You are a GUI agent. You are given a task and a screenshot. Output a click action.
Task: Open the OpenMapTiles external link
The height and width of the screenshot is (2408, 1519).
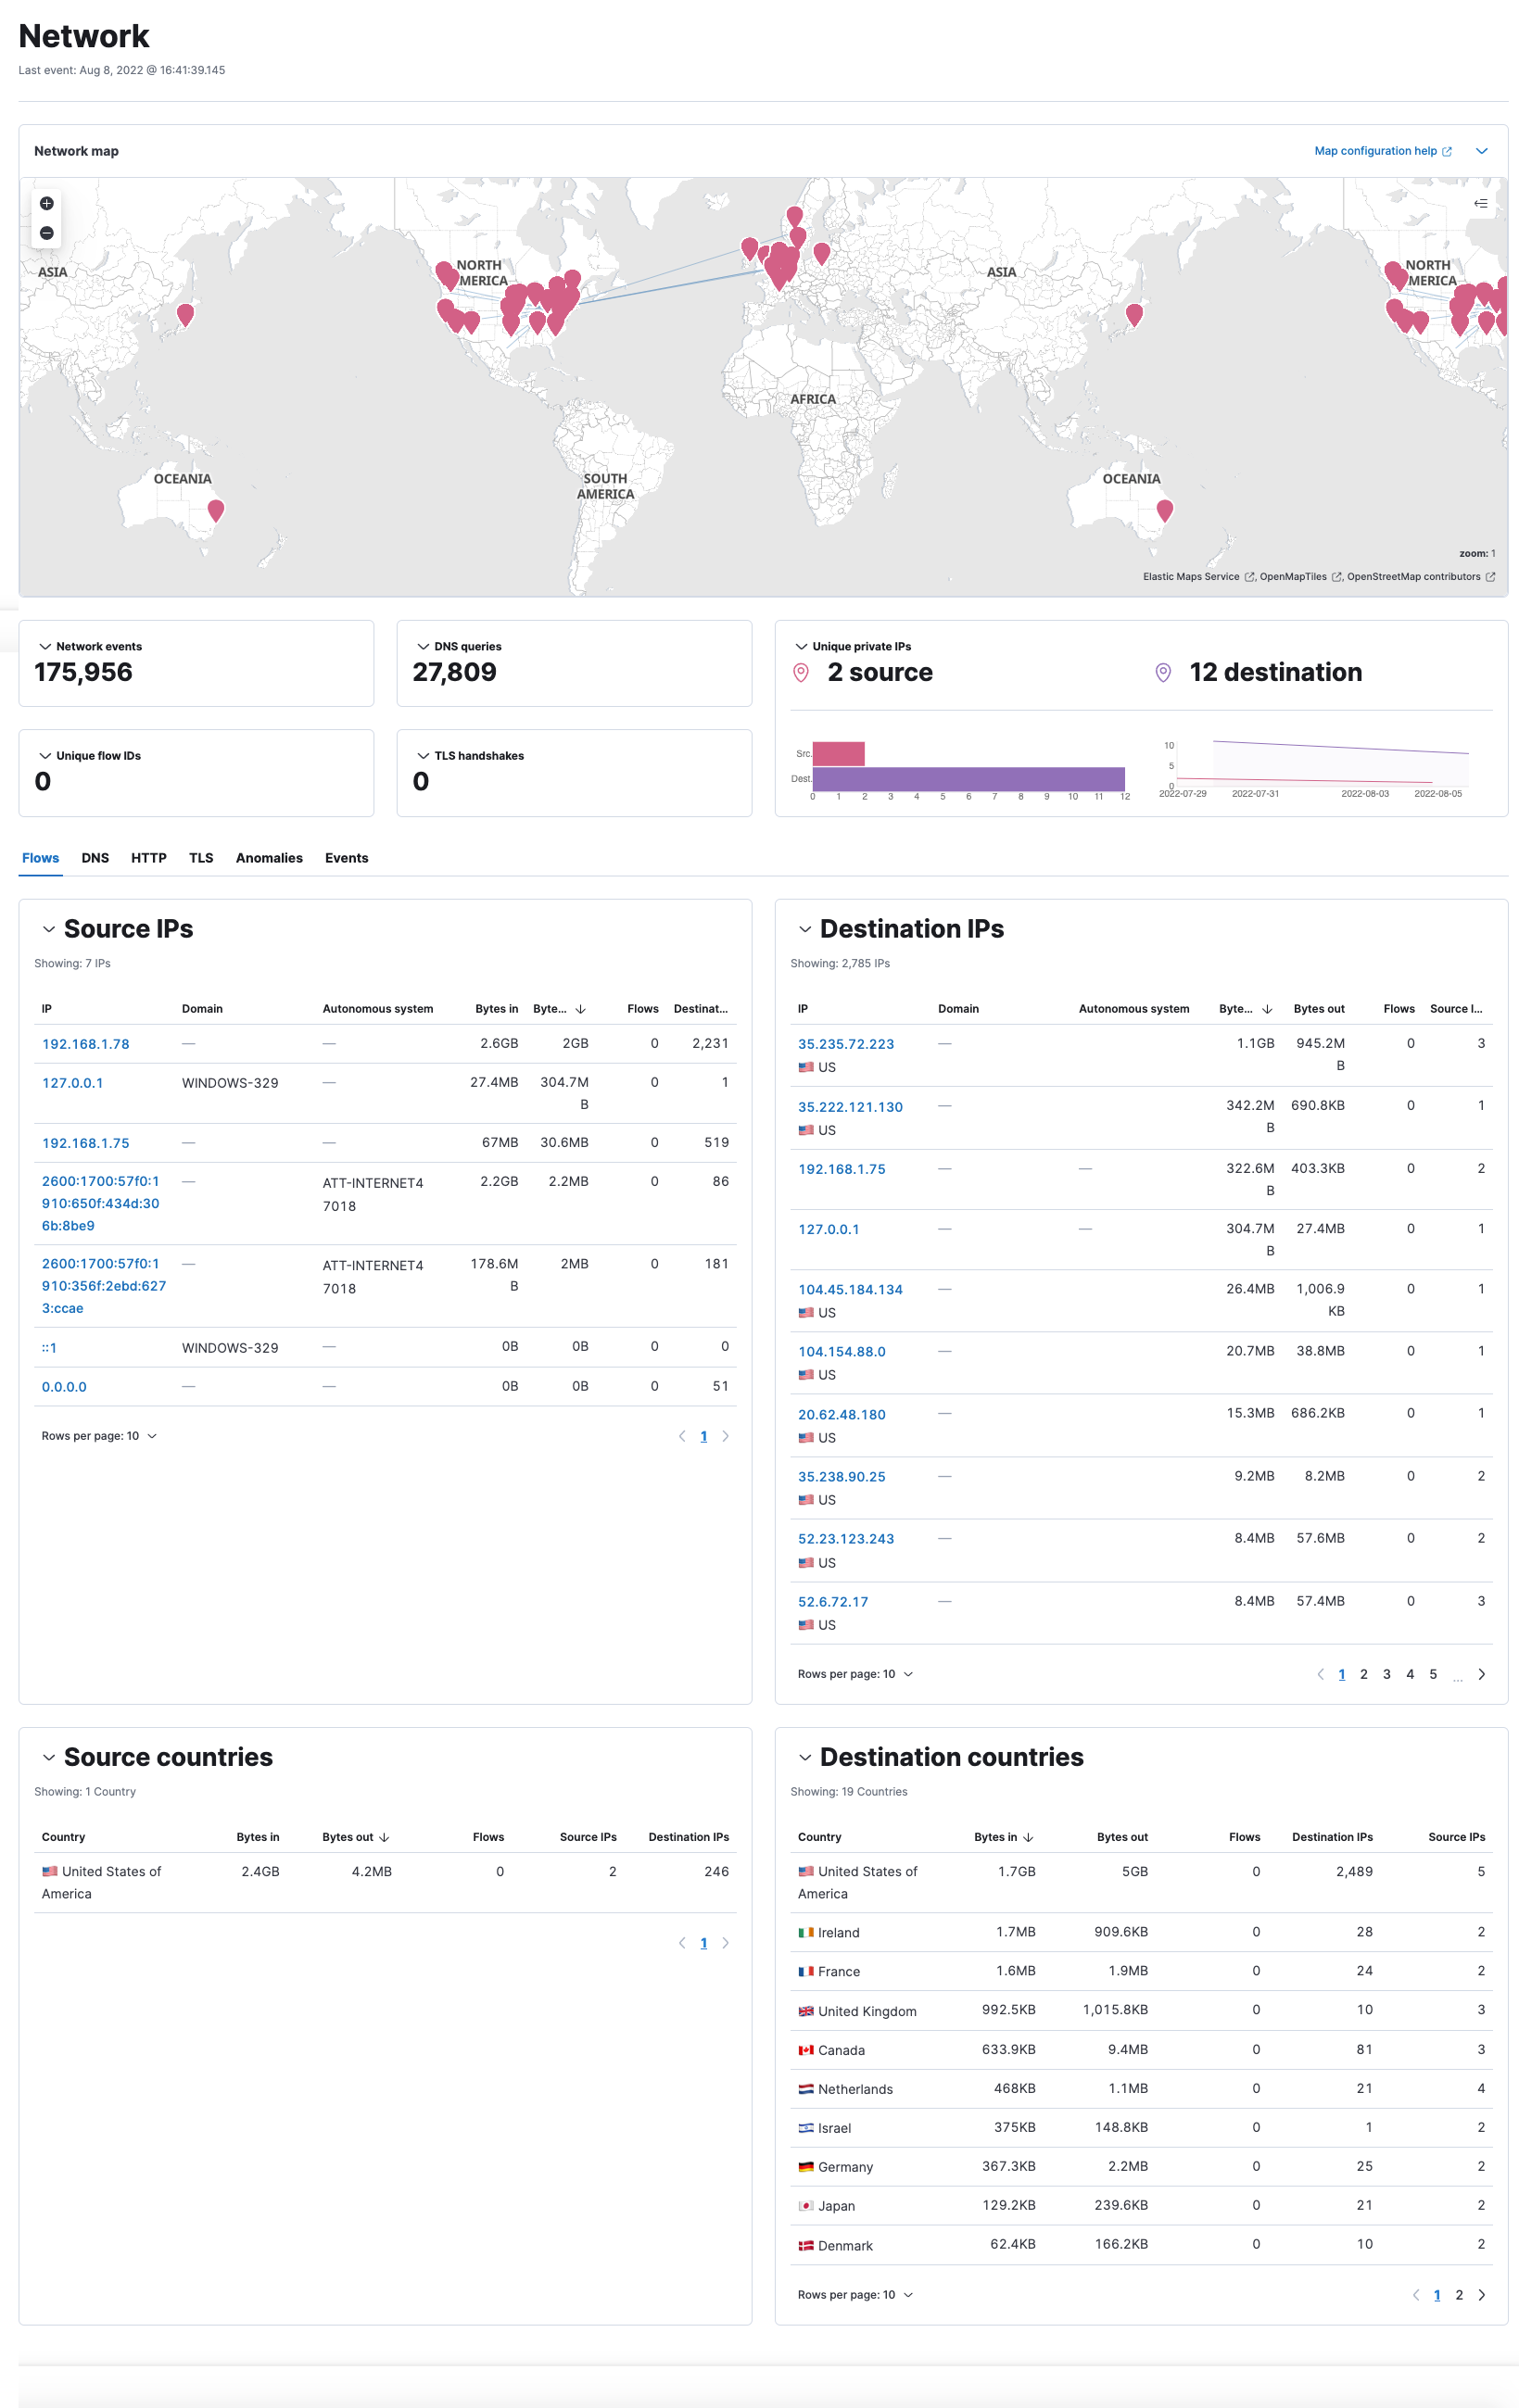[x=1293, y=576]
